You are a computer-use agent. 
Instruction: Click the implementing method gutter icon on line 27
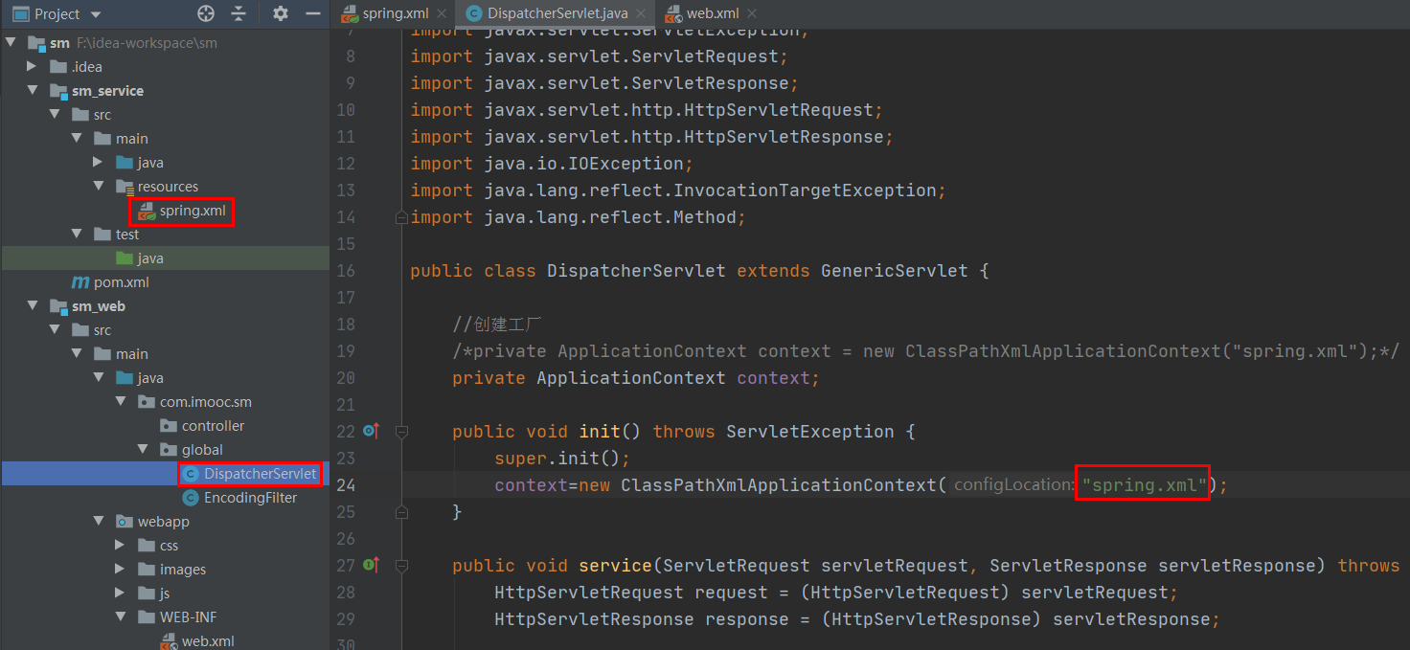click(x=372, y=566)
